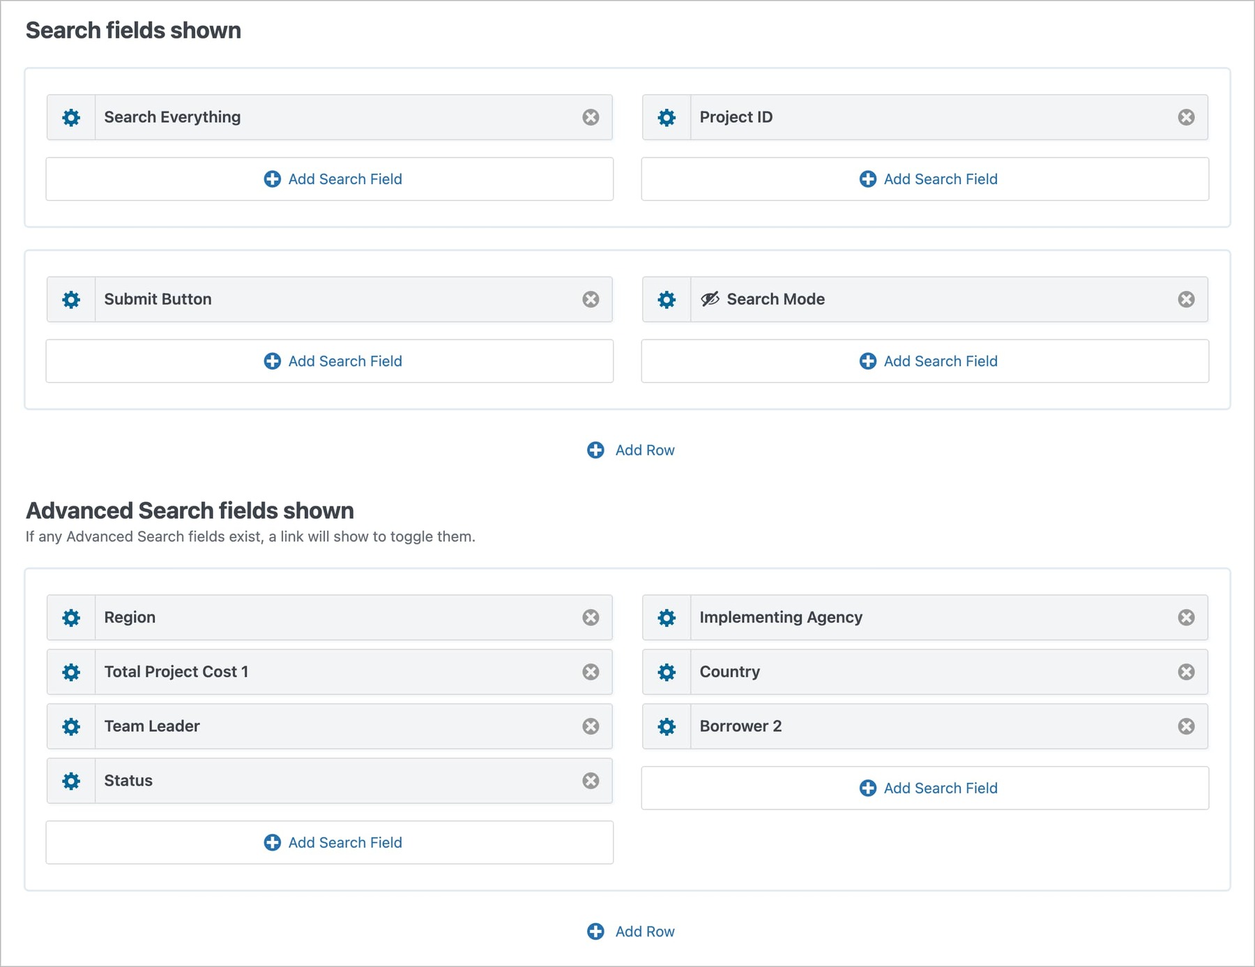Open settings for the Submit Button field
This screenshot has width=1255, height=967.
coord(70,299)
